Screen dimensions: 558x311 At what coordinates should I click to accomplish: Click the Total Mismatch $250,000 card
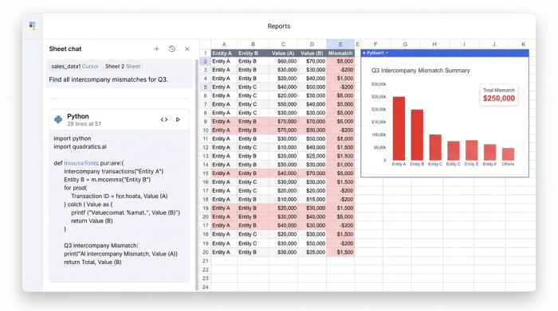pyautogui.click(x=499, y=95)
